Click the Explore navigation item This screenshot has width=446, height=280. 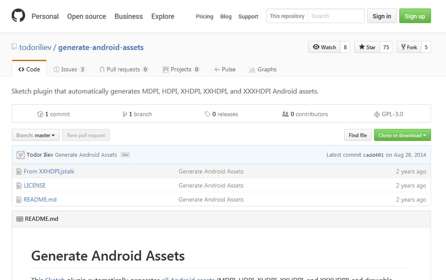coord(163,16)
